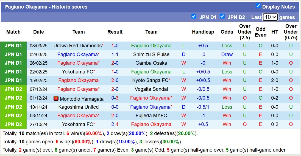Viewport: 301px width, 156px height.
Task: Open the Shimizu S-Pulse team link
Action: [x=151, y=54]
